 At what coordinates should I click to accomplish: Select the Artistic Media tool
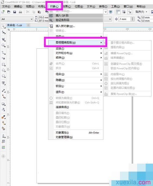[3, 58]
